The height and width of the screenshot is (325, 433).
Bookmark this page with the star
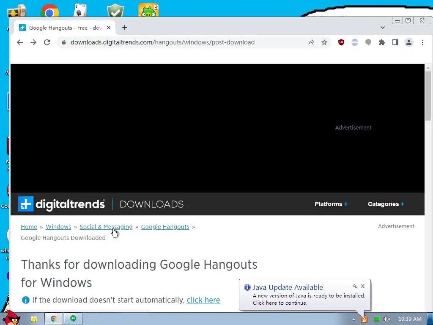tap(324, 42)
